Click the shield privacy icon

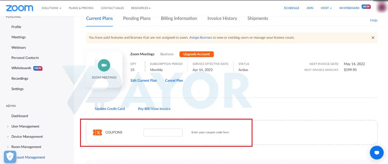coord(10,157)
